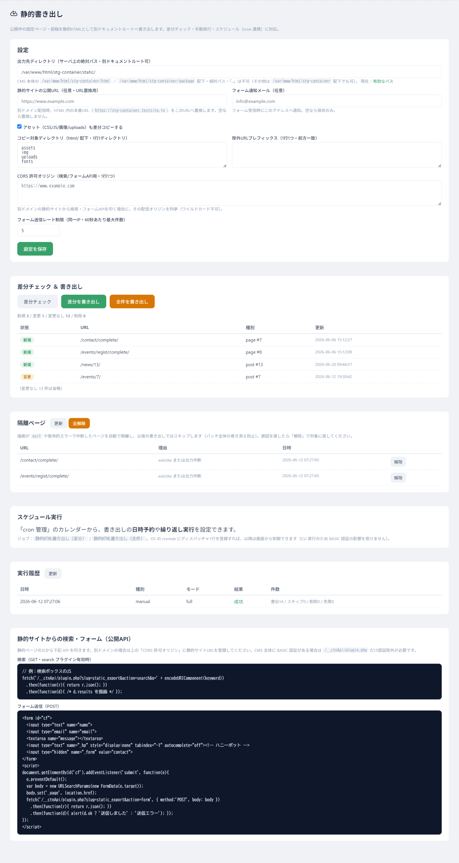Toggle the アセット差分コピー checkbox
Image resolution: width=459 pixels, height=863 pixels.
click(20, 127)
